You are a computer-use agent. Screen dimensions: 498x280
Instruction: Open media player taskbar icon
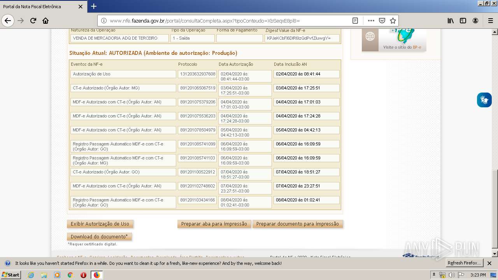[x=57, y=275]
